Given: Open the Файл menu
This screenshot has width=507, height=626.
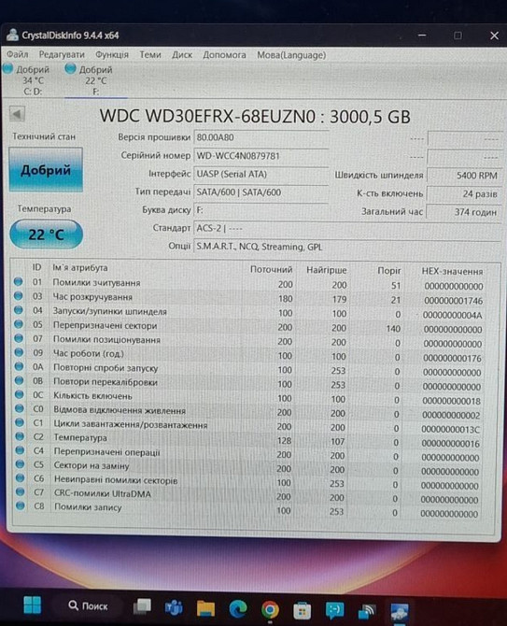Looking at the screenshot, I should 17,54.
